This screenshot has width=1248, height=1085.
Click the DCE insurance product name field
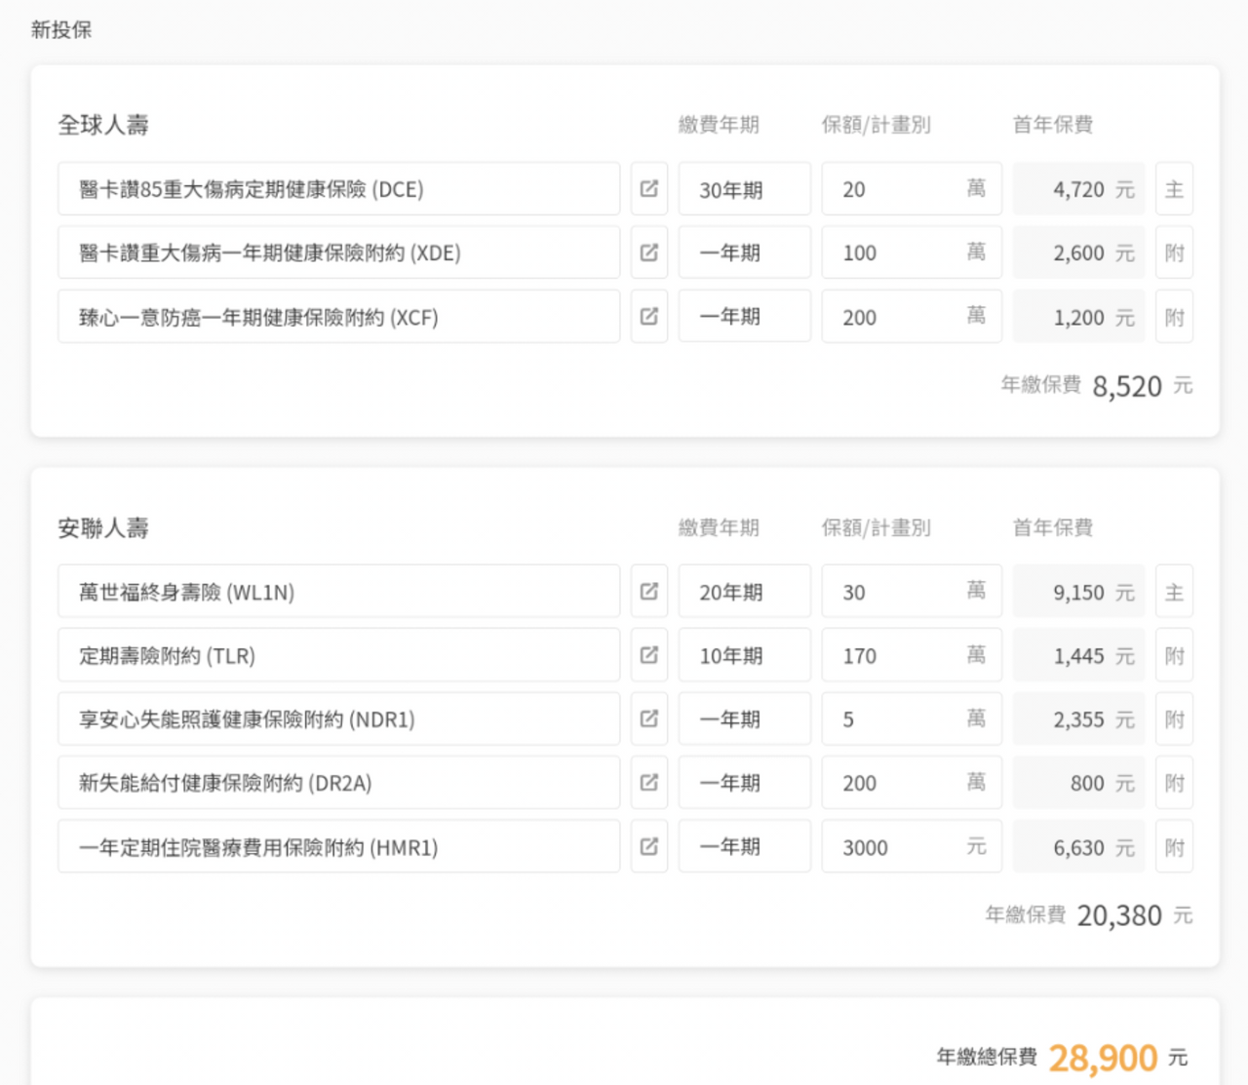click(x=338, y=189)
